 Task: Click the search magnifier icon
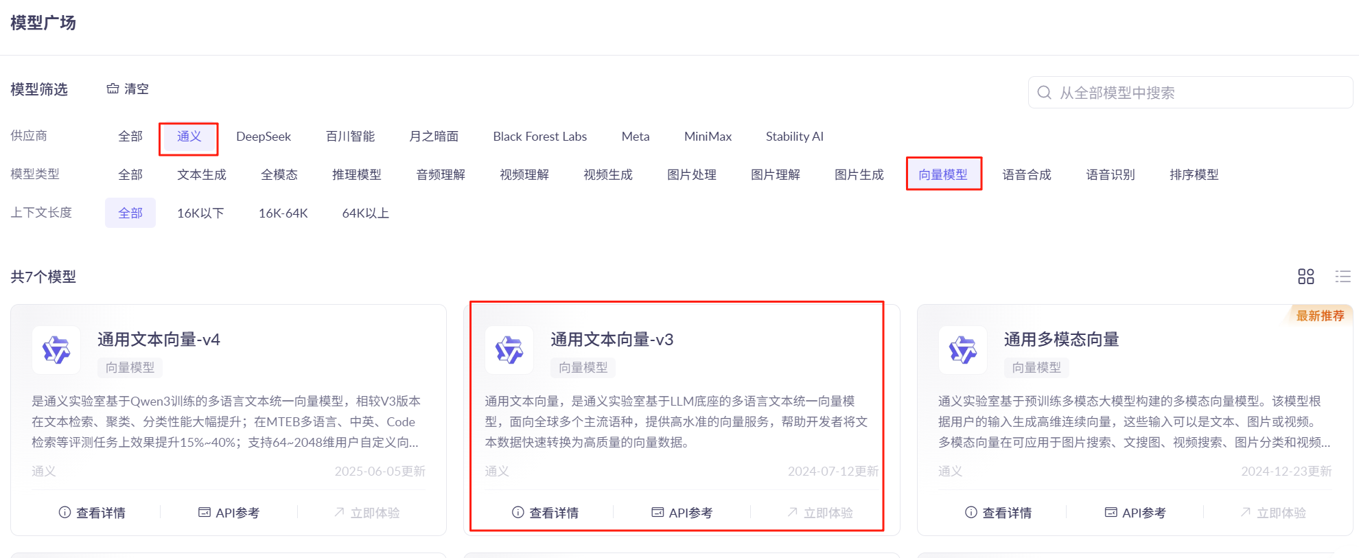pyautogui.click(x=1044, y=93)
